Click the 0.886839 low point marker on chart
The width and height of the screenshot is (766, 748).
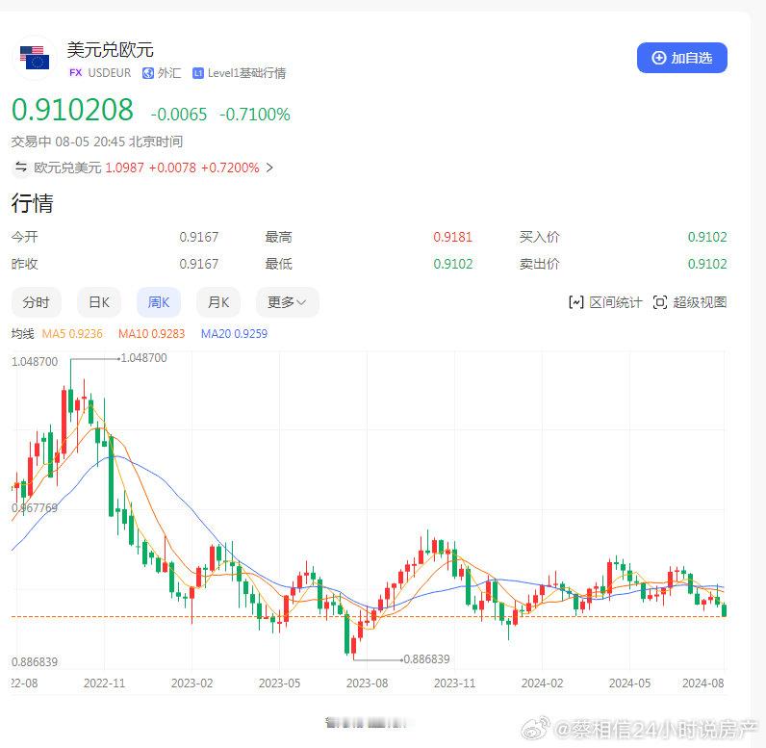[426, 659]
